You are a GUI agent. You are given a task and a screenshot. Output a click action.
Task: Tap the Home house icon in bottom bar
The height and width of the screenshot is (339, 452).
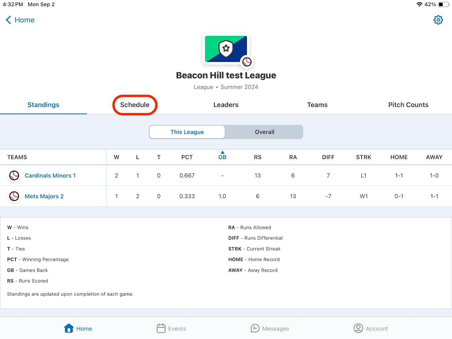point(69,328)
